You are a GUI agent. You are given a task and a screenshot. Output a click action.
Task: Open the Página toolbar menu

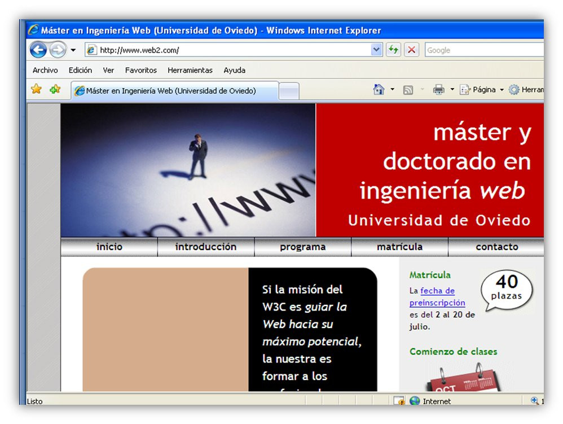click(482, 89)
